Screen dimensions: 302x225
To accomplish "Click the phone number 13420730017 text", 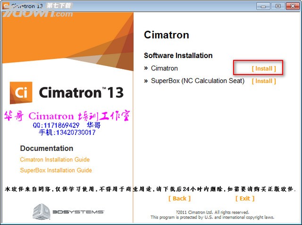I will [75, 133].
